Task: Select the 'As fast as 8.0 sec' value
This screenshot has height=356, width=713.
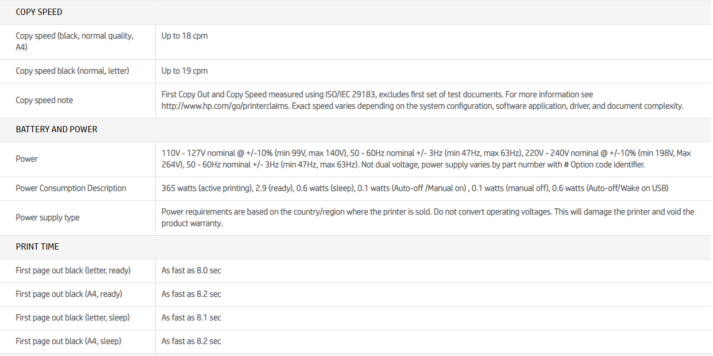Action: coord(191,270)
